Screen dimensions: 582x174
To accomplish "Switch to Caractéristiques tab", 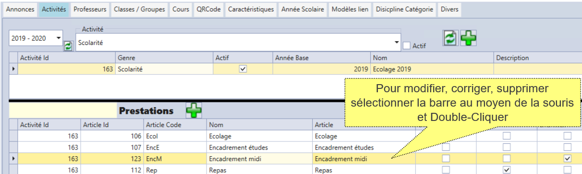I will 251,10.
